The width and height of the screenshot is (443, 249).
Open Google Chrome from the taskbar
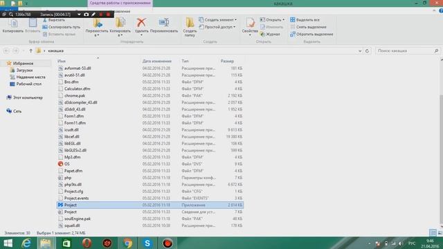[127, 243]
